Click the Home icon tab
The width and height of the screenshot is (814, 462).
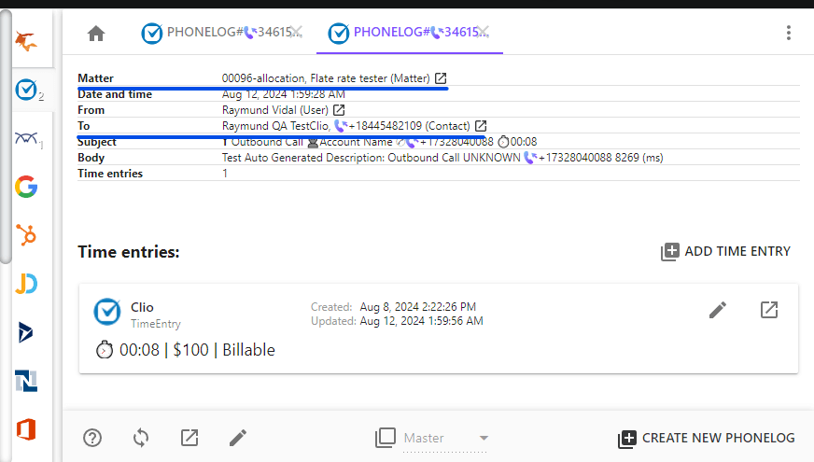[x=96, y=34]
